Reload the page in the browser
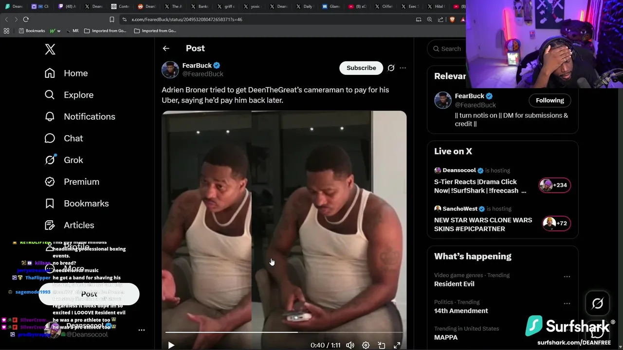Screen dimensions: 623x350 tap(26, 19)
